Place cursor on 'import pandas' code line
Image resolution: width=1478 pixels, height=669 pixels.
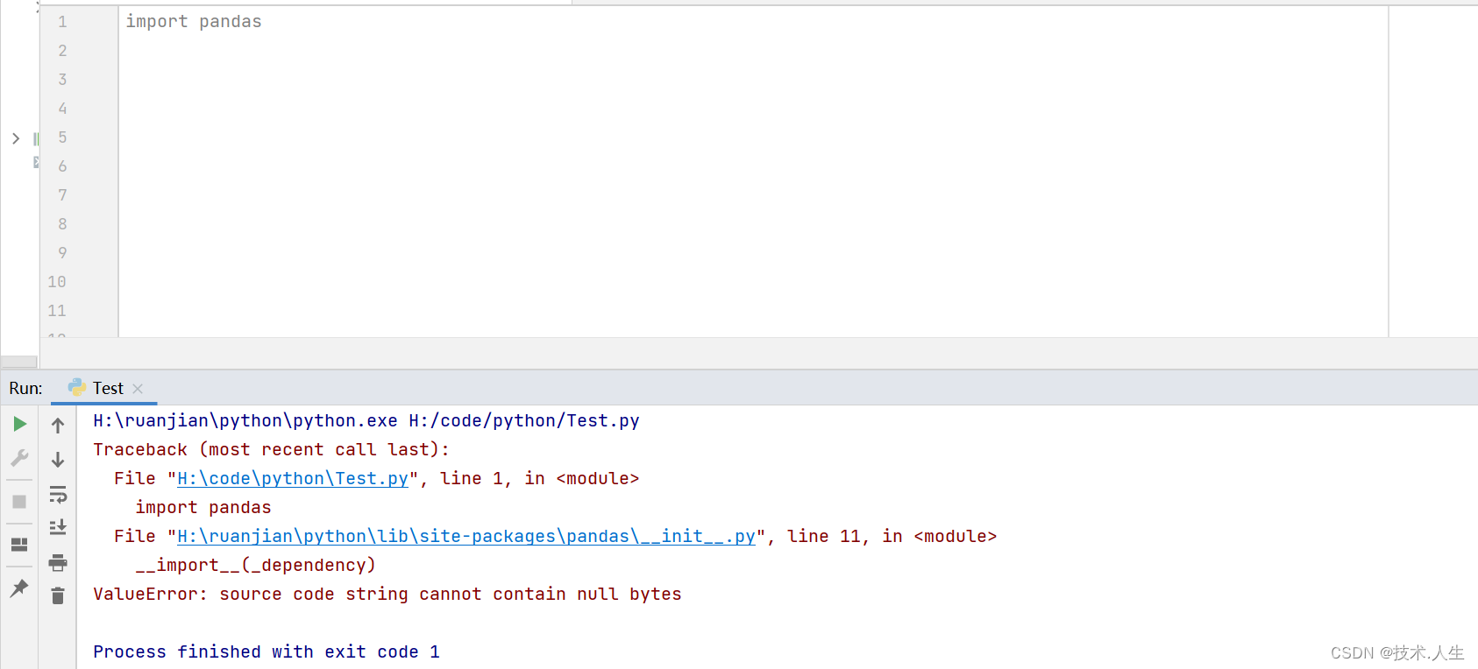coord(194,22)
